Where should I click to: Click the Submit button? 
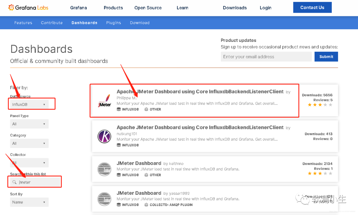(326, 57)
